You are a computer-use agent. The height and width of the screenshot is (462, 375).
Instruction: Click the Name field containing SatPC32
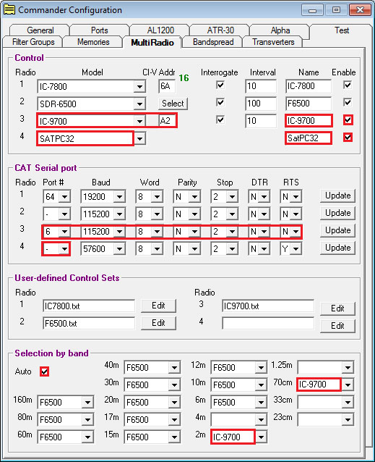[309, 138]
